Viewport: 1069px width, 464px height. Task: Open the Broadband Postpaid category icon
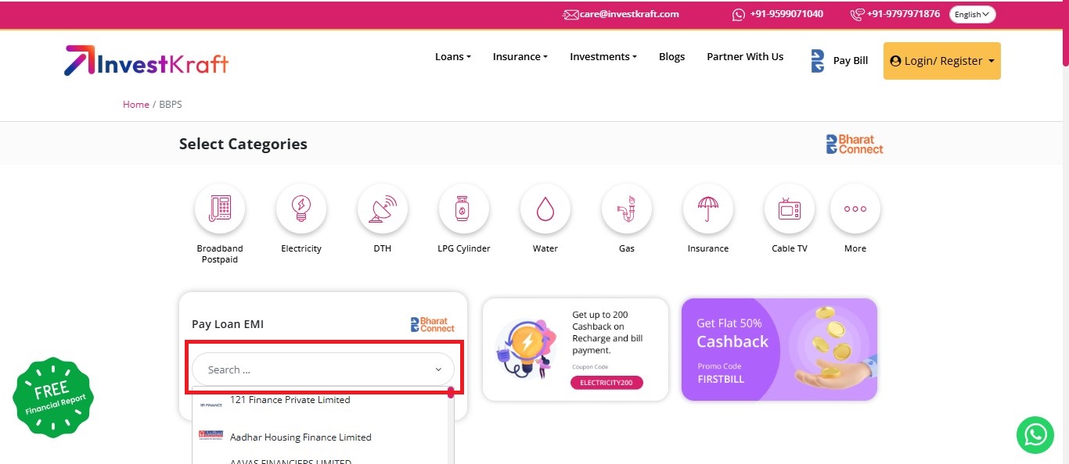(220, 209)
